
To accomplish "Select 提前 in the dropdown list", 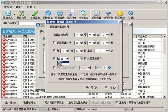I will [63, 62].
